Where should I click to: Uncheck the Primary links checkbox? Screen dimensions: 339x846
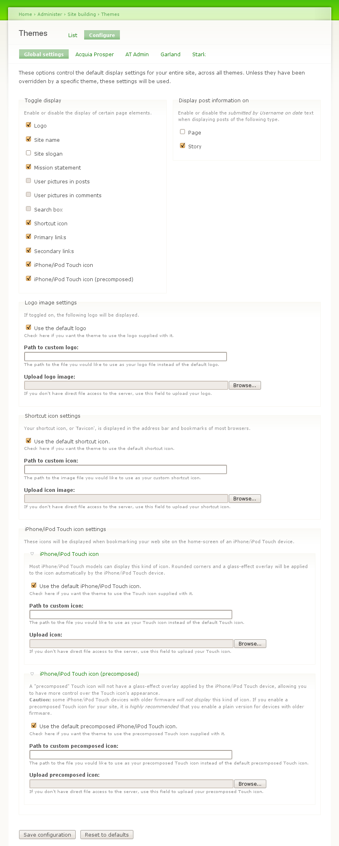pyautogui.click(x=28, y=237)
